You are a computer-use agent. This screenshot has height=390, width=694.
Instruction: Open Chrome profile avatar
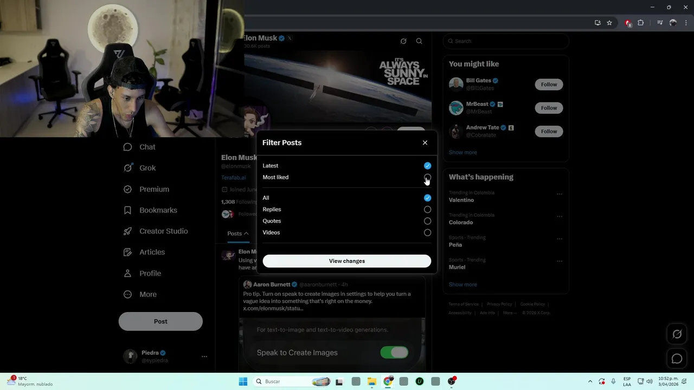pyautogui.click(x=673, y=23)
